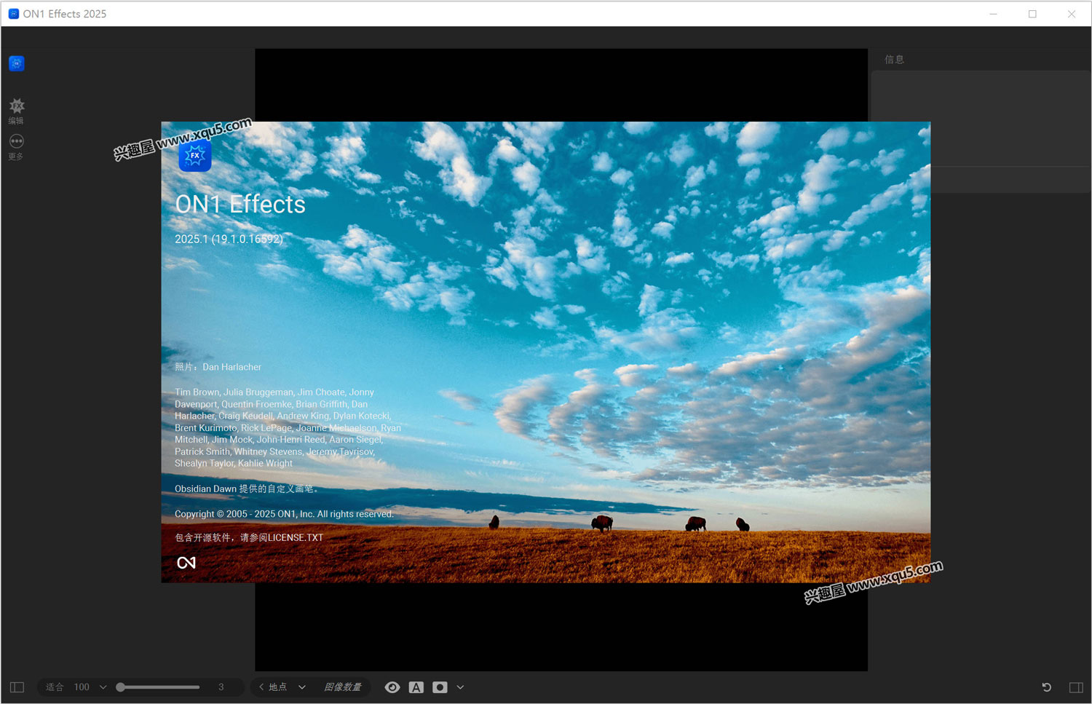Click the ON1 Effects 2025 title bar icon
The height and width of the screenshot is (704, 1092).
[x=13, y=14]
